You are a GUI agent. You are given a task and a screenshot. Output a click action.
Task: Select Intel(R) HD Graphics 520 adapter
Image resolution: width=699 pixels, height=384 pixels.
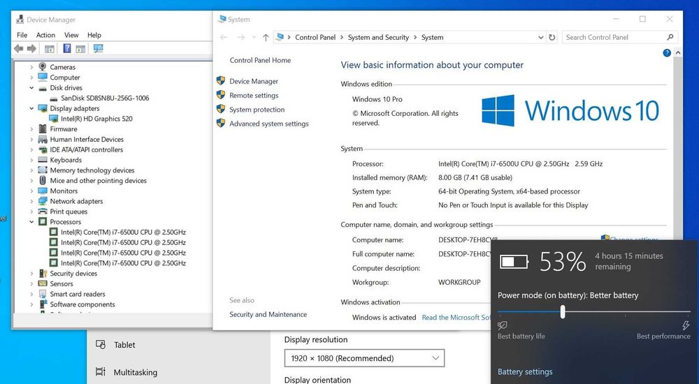click(96, 119)
